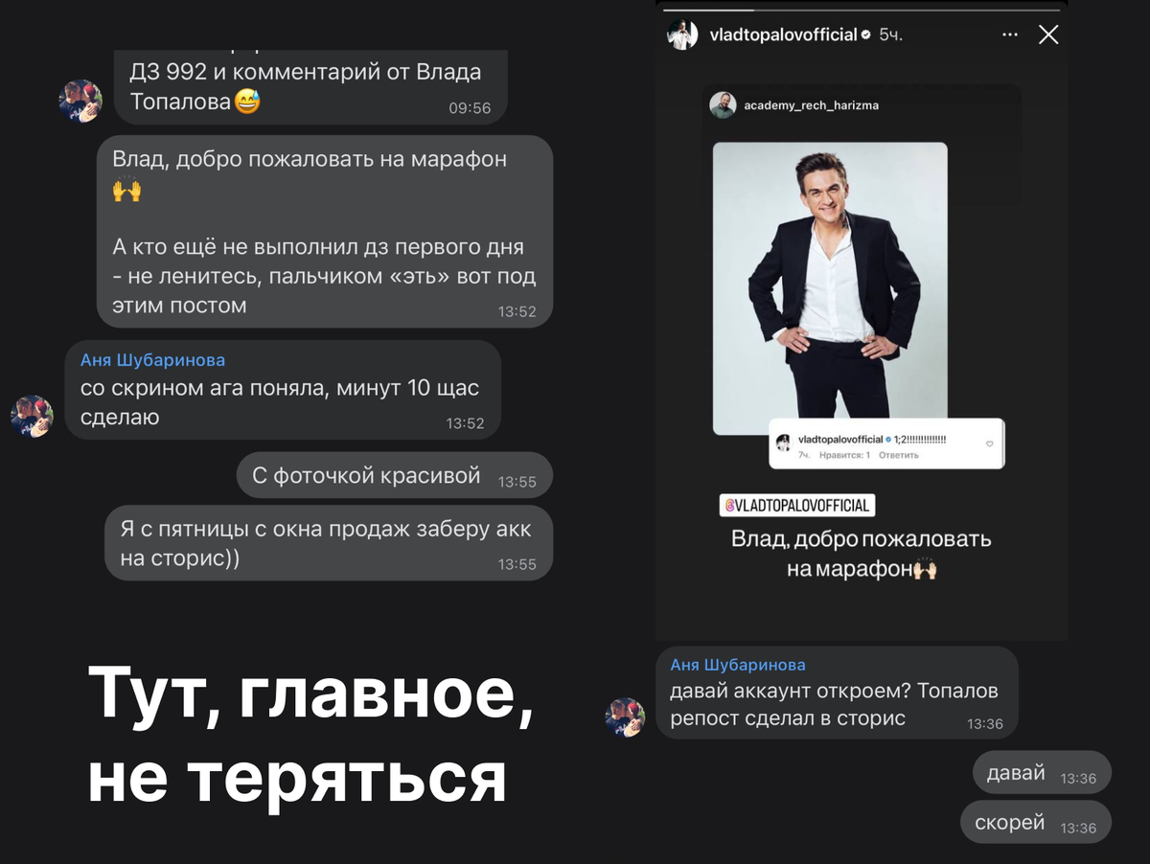
Task: Tap the скорей message bubble
Action: pyautogui.click(x=1036, y=823)
